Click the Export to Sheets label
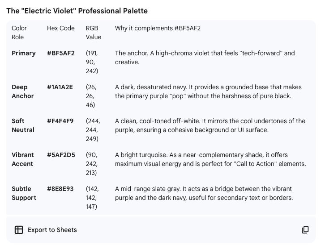 [x=52, y=230]
